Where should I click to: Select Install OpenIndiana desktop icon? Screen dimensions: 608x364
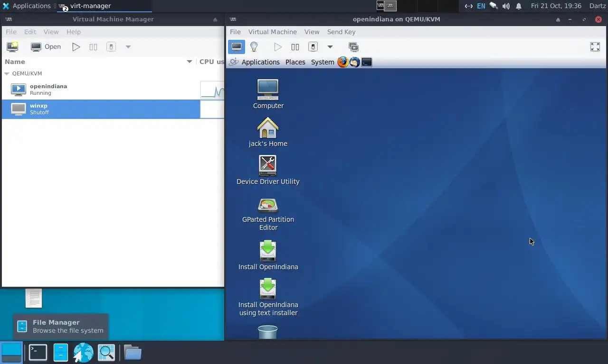point(268,255)
